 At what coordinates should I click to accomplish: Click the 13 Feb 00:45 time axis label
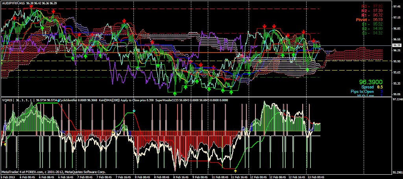(316, 177)
